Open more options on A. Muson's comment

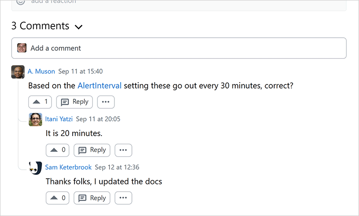point(105,102)
